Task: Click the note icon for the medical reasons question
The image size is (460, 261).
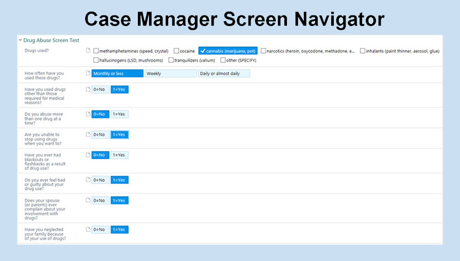Action: tap(88, 89)
